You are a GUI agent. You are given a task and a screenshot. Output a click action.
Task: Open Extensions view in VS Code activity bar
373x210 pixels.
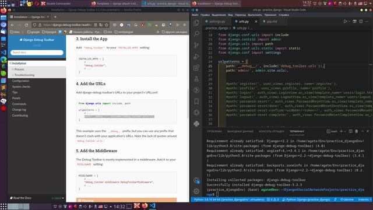point(196,68)
